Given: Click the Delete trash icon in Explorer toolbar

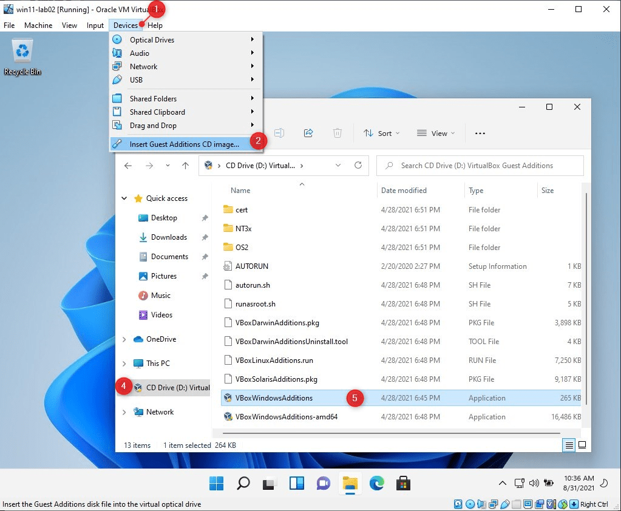Looking at the screenshot, I should pyautogui.click(x=338, y=132).
